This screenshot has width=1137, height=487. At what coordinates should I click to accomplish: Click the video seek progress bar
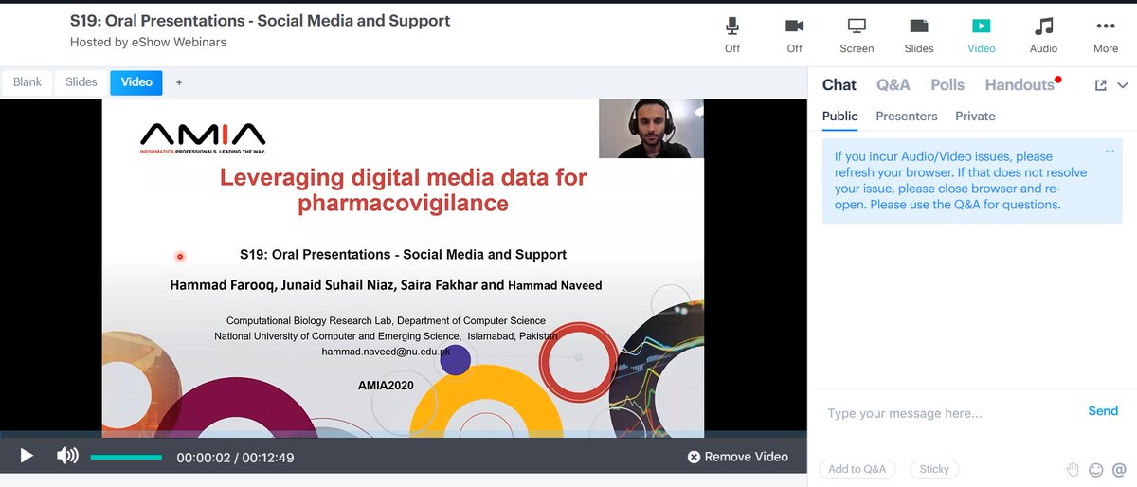click(404, 435)
